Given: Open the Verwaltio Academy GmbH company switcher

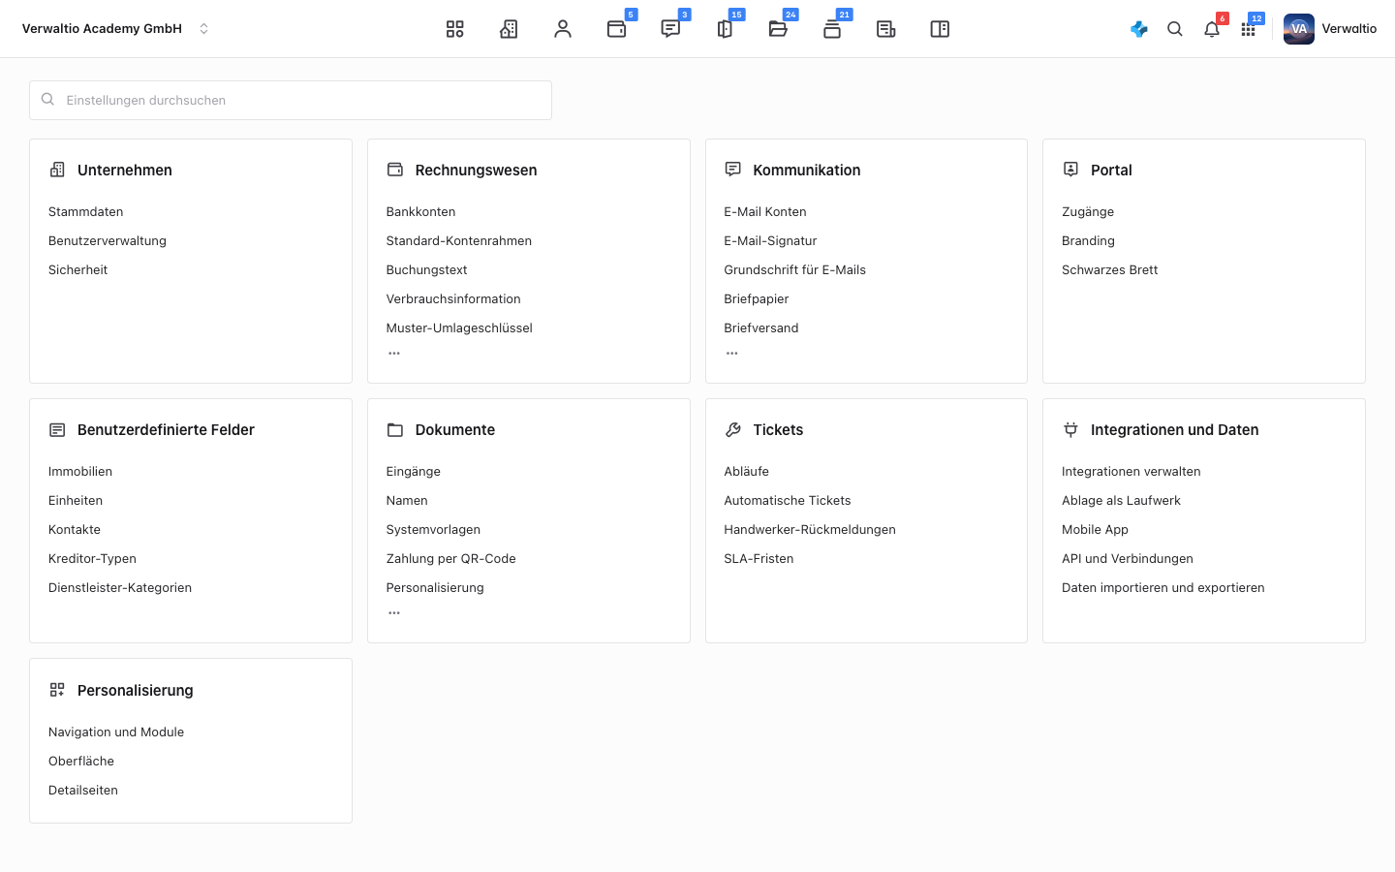Looking at the screenshot, I should [115, 29].
